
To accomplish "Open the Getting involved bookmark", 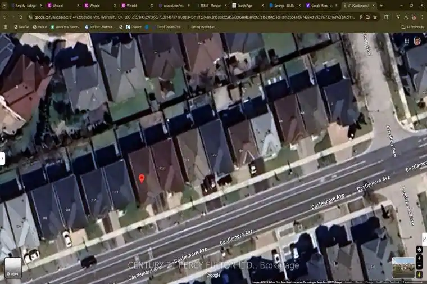I will click(203, 27).
